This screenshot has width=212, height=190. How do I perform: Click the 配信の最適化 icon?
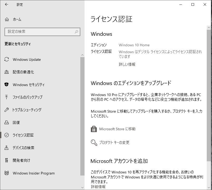coord(7,72)
